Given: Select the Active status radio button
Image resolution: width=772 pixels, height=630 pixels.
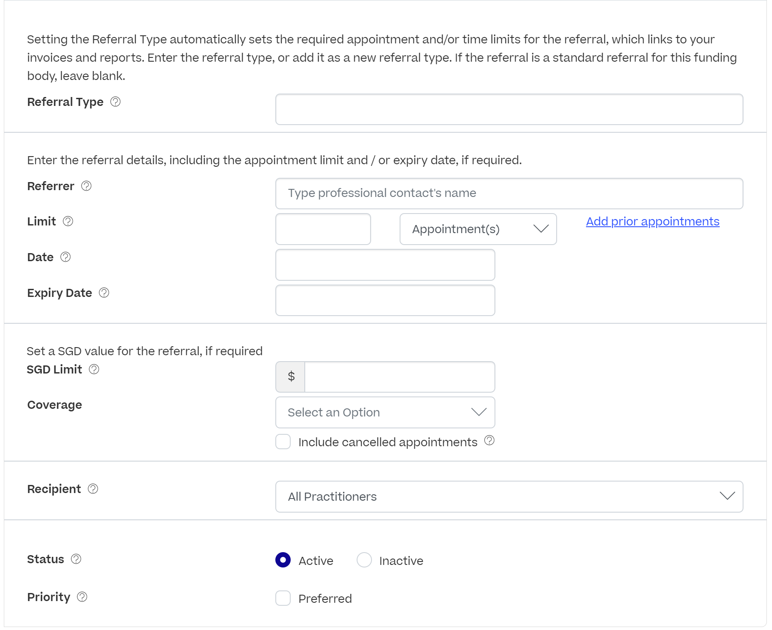Looking at the screenshot, I should [x=283, y=560].
